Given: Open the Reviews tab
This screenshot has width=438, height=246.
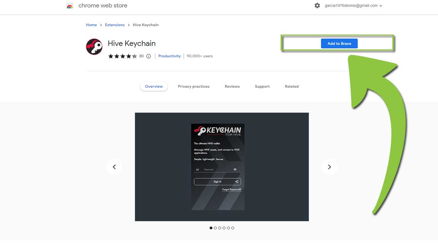Looking at the screenshot, I should click(x=232, y=87).
